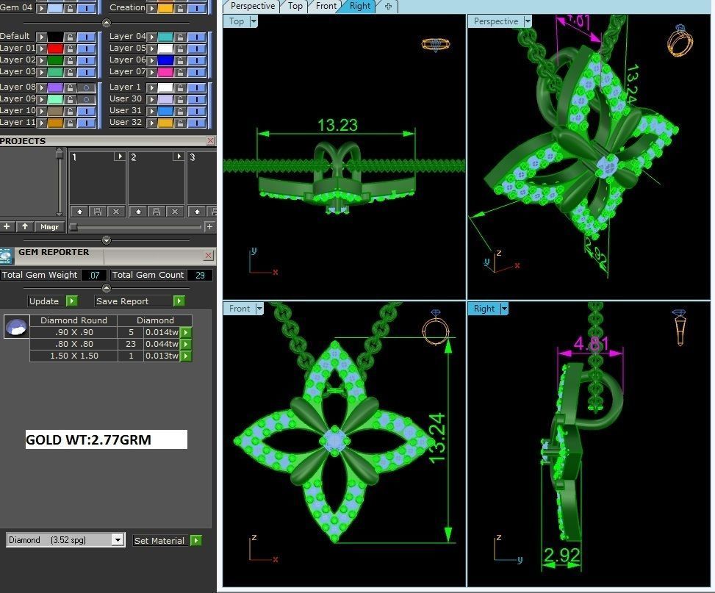
Task: Open Front viewport dropdown arrow
Action: 259,309
